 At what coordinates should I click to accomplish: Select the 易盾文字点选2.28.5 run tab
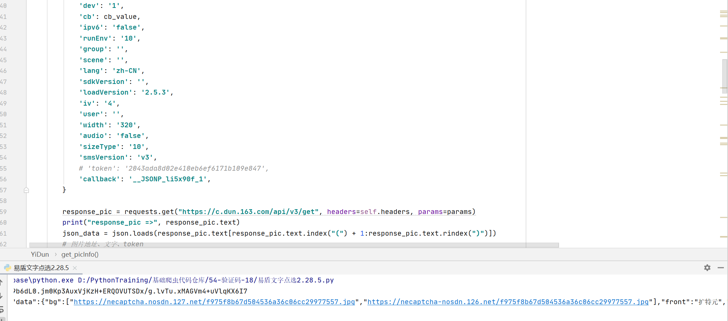41,268
